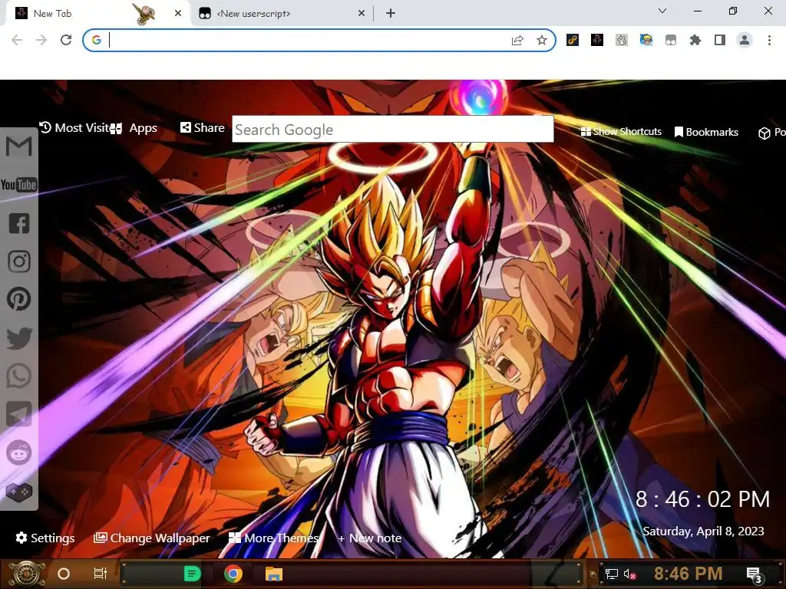Click the infinity-symbol extension icon

[x=573, y=40]
